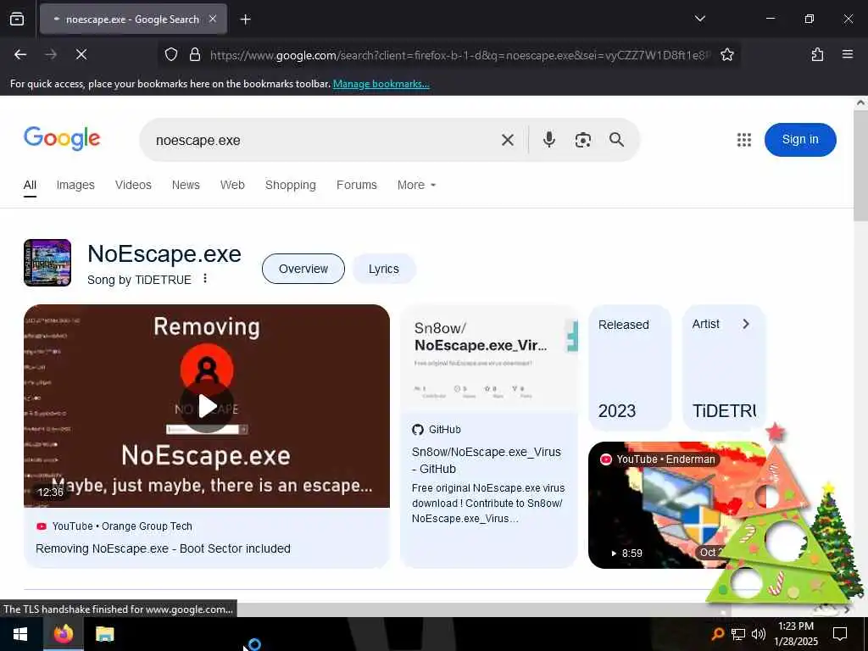
Task: Expand the Artist card chevron
Action: pyautogui.click(x=746, y=324)
